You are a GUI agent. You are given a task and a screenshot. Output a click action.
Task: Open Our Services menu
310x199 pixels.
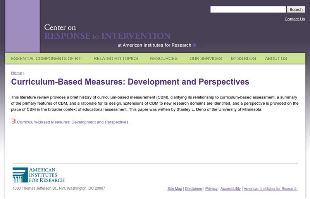(x=206, y=59)
